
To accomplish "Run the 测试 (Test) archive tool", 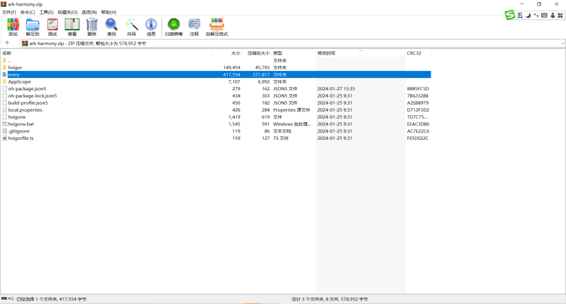I will point(52,26).
